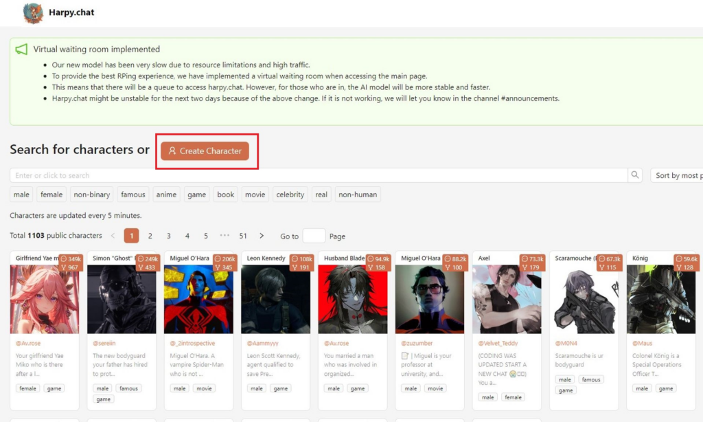Click the Create Character button
703x422 pixels.
coord(205,151)
